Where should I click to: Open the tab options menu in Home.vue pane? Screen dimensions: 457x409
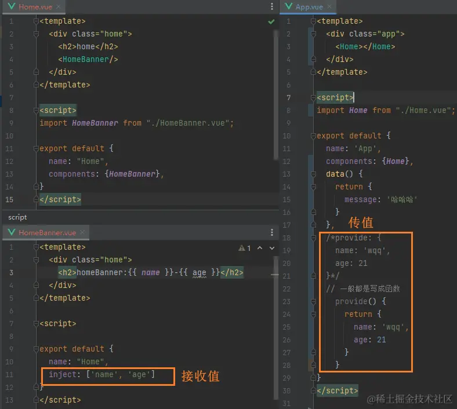271,6
